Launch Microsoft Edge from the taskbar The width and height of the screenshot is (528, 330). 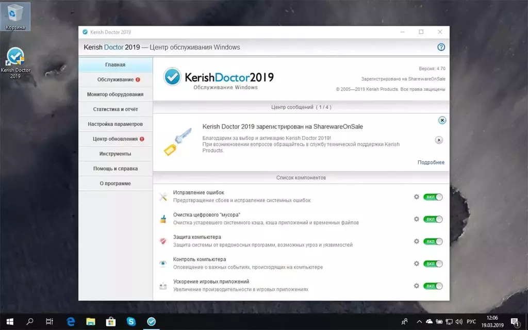point(70,322)
